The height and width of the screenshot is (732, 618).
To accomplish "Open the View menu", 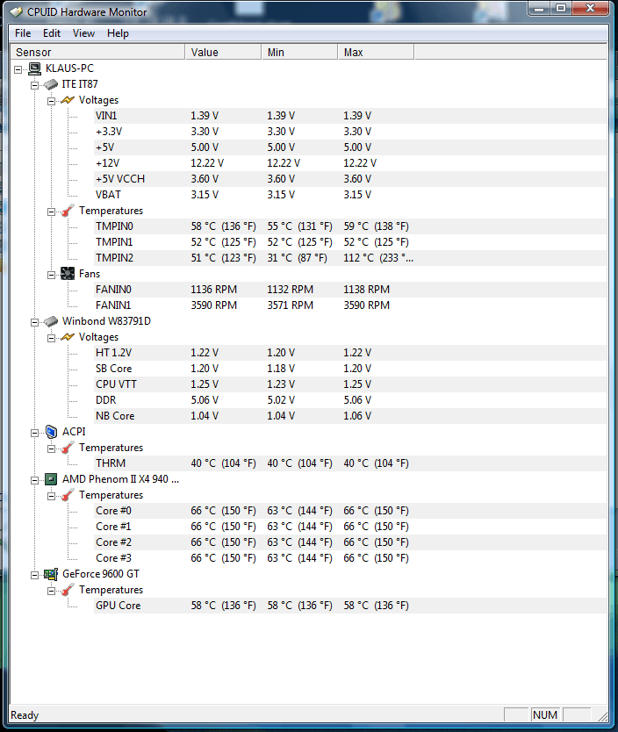I will (x=83, y=33).
